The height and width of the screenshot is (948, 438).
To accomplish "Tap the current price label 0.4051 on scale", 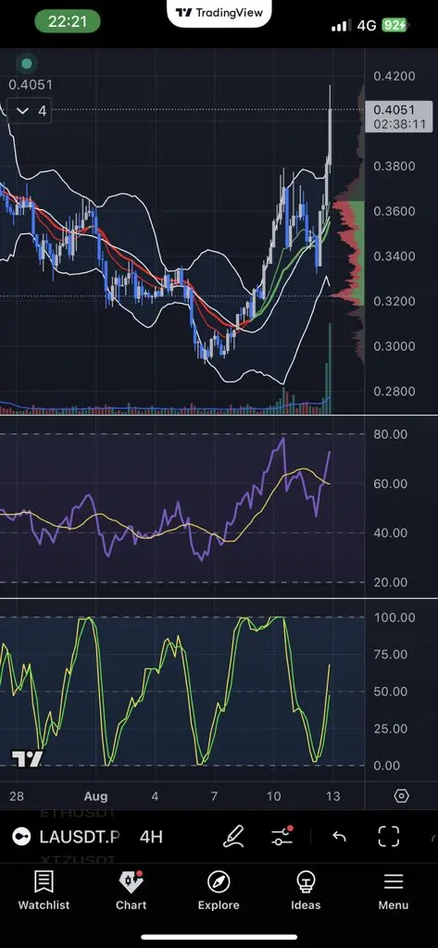I will (x=394, y=110).
